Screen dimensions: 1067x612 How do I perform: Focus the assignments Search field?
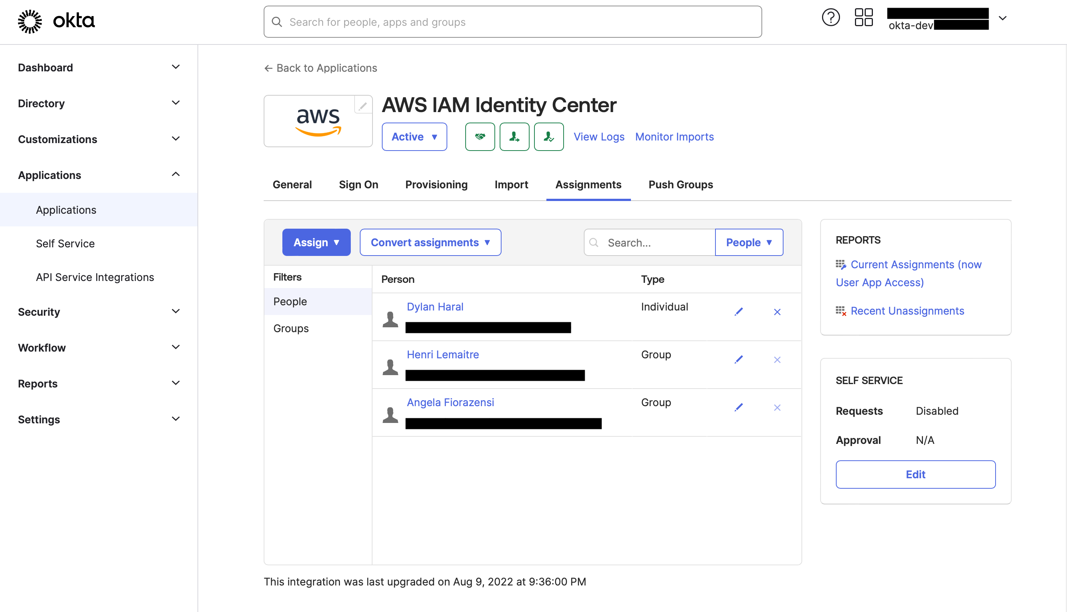point(649,242)
